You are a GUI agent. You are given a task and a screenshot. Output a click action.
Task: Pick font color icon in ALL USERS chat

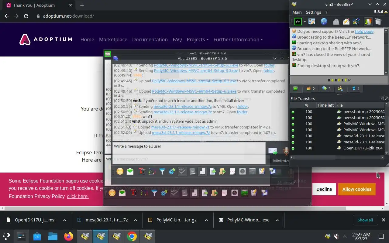pyautogui.click(x=152, y=171)
